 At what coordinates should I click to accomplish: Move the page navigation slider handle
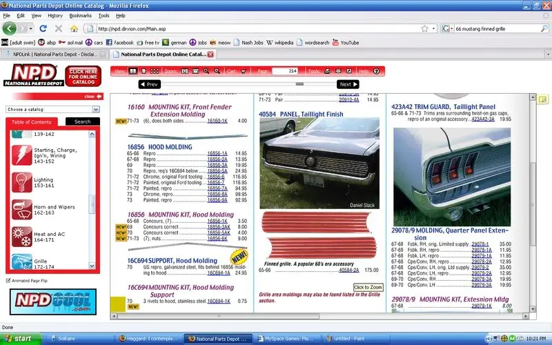coord(299,84)
